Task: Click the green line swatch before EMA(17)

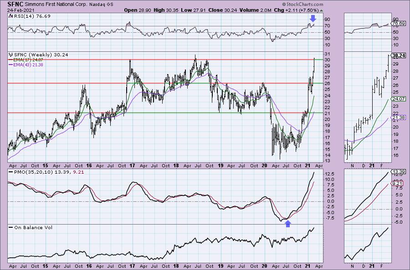Action: [11, 60]
